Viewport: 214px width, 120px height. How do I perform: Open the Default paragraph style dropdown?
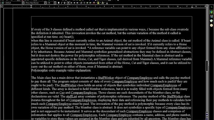pos(23,3)
